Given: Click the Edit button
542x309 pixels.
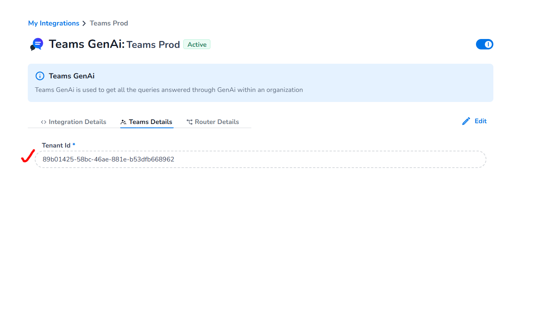Looking at the screenshot, I should click(474, 121).
